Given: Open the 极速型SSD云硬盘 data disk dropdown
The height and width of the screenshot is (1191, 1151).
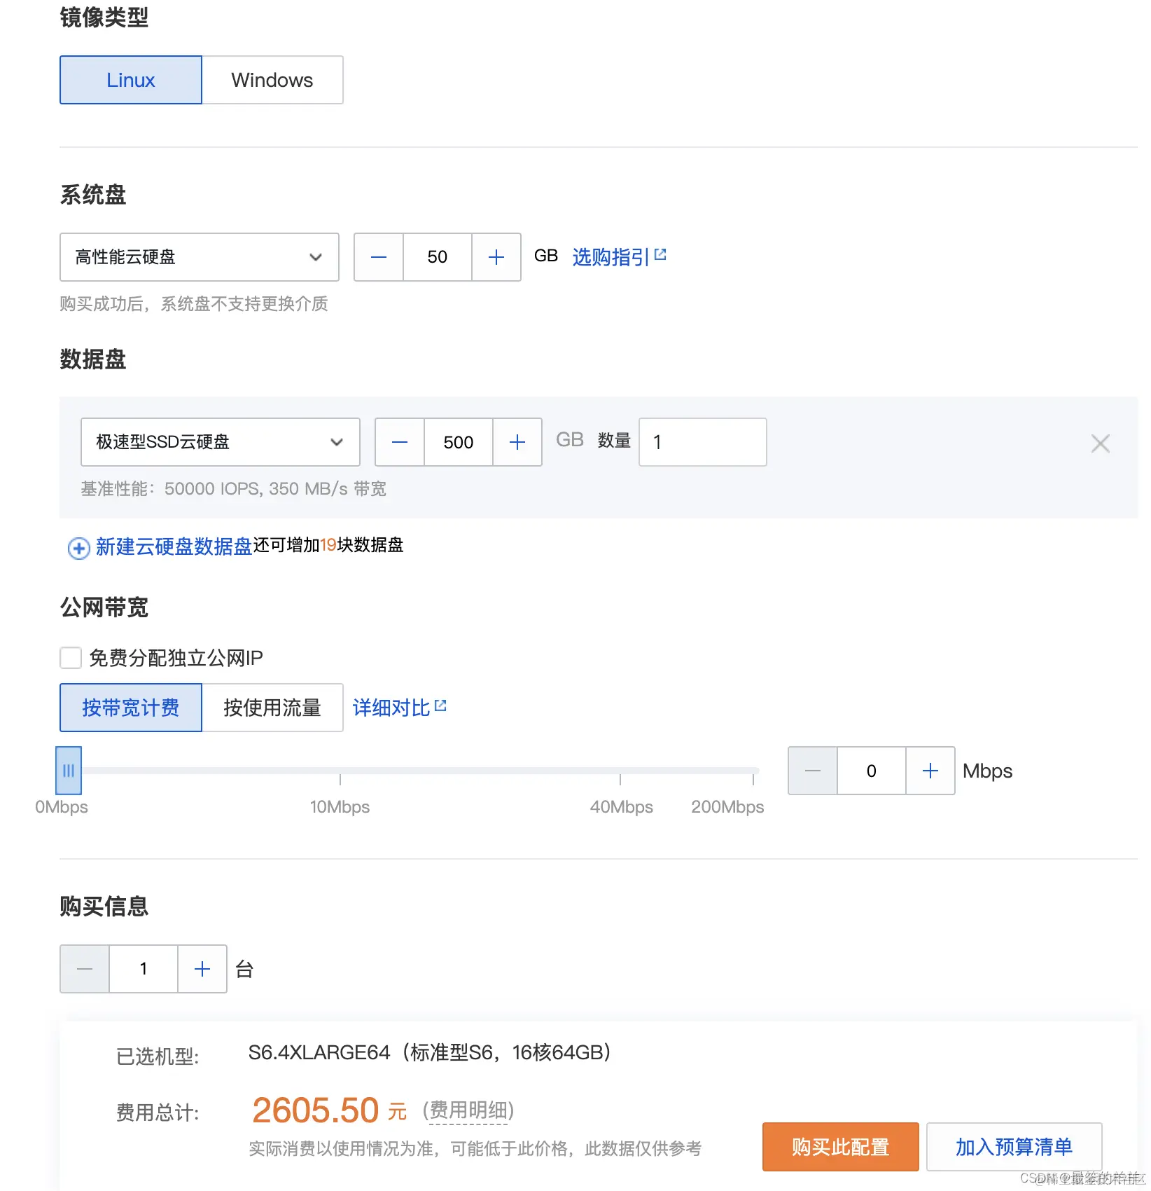Looking at the screenshot, I should [x=220, y=442].
